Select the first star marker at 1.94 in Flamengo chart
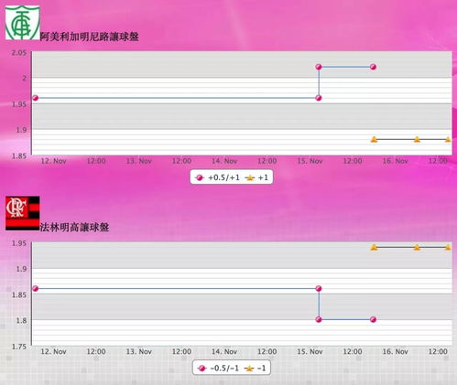The height and width of the screenshot is (385, 457). [374, 247]
